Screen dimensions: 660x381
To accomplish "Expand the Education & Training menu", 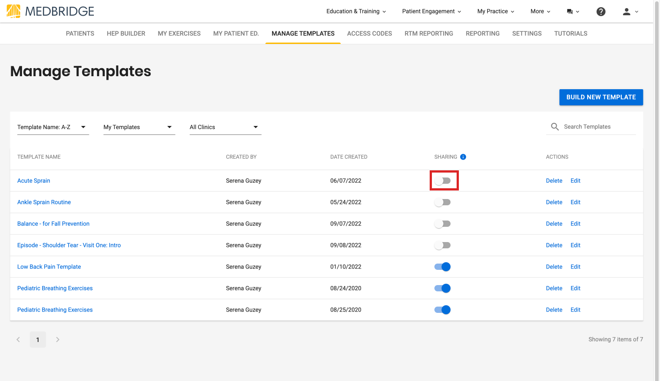I will point(356,12).
